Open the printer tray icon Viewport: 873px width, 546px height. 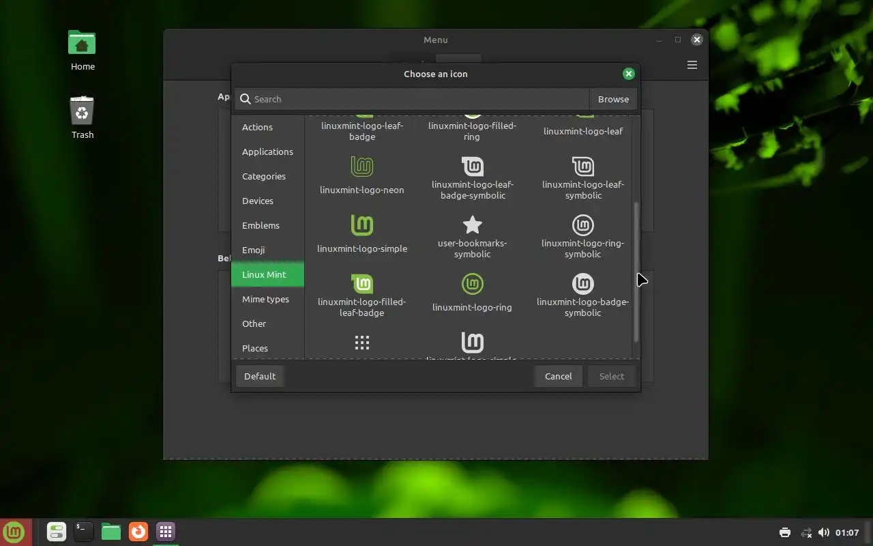(784, 532)
